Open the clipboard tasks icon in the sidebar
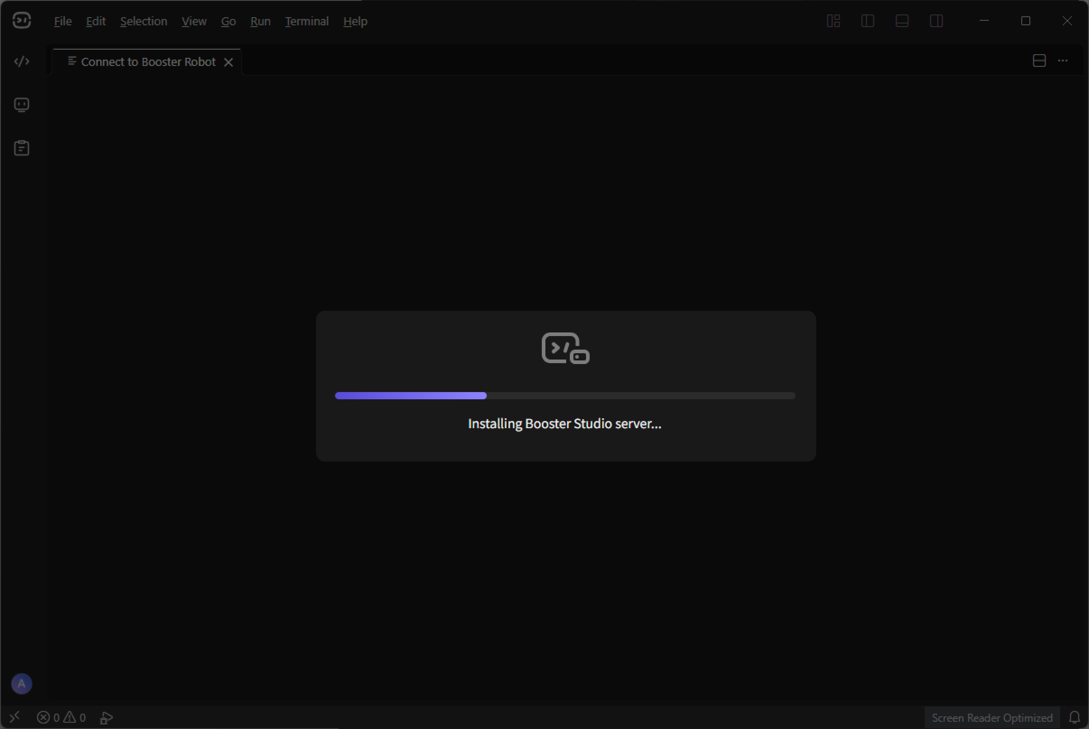The height and width of the screenshot is (729, 1089). (21, 148)
